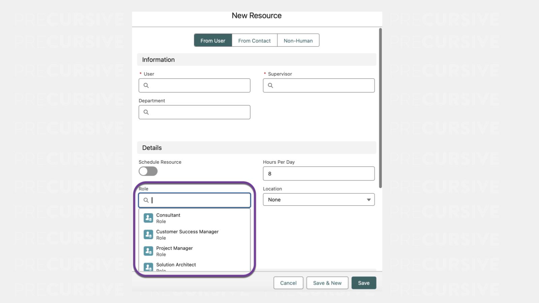Click the magnifier icon in Role field

point(146,200)
